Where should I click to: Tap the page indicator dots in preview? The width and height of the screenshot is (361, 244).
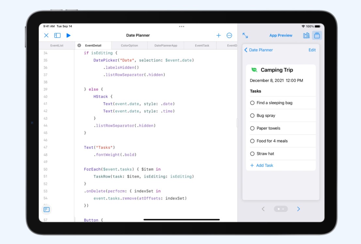(x=281, y=209)
